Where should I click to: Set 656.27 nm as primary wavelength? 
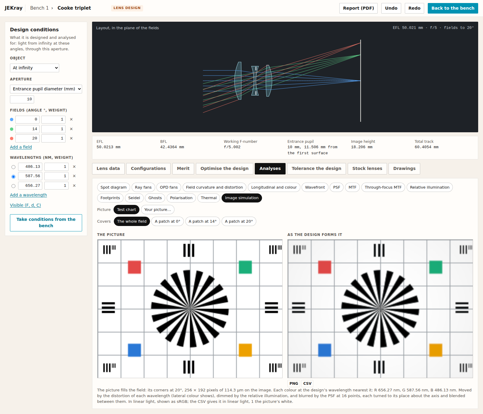(13, 186)
